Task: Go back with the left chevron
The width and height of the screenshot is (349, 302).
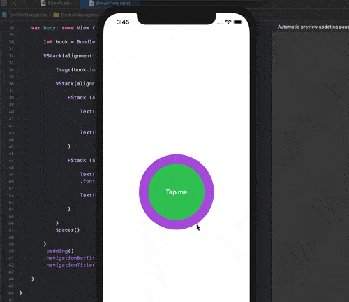Action: coord(15,3)
